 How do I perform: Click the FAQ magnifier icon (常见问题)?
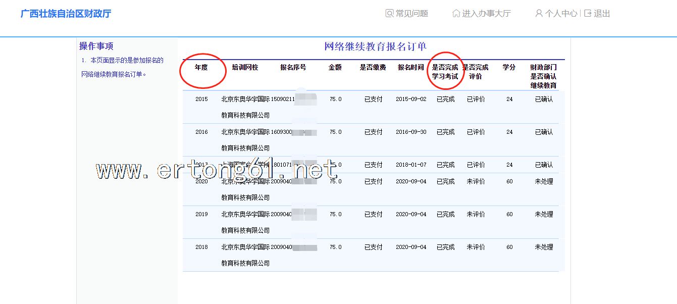(389, 14)
